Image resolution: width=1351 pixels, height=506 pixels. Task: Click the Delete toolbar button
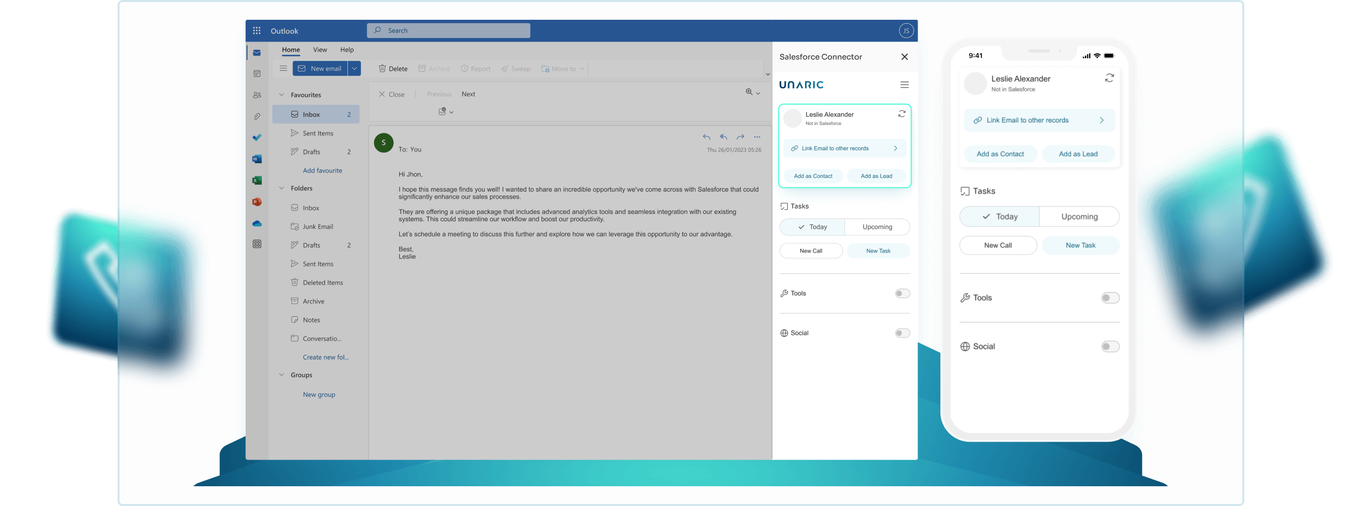pos(393,69)
